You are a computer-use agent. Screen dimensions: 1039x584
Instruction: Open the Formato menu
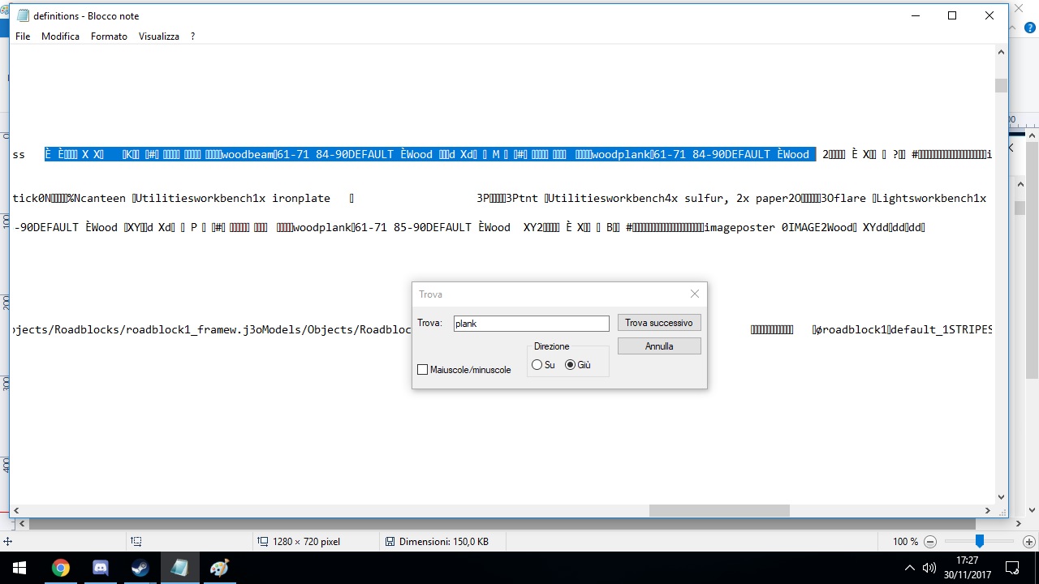[x=109, y=36]
